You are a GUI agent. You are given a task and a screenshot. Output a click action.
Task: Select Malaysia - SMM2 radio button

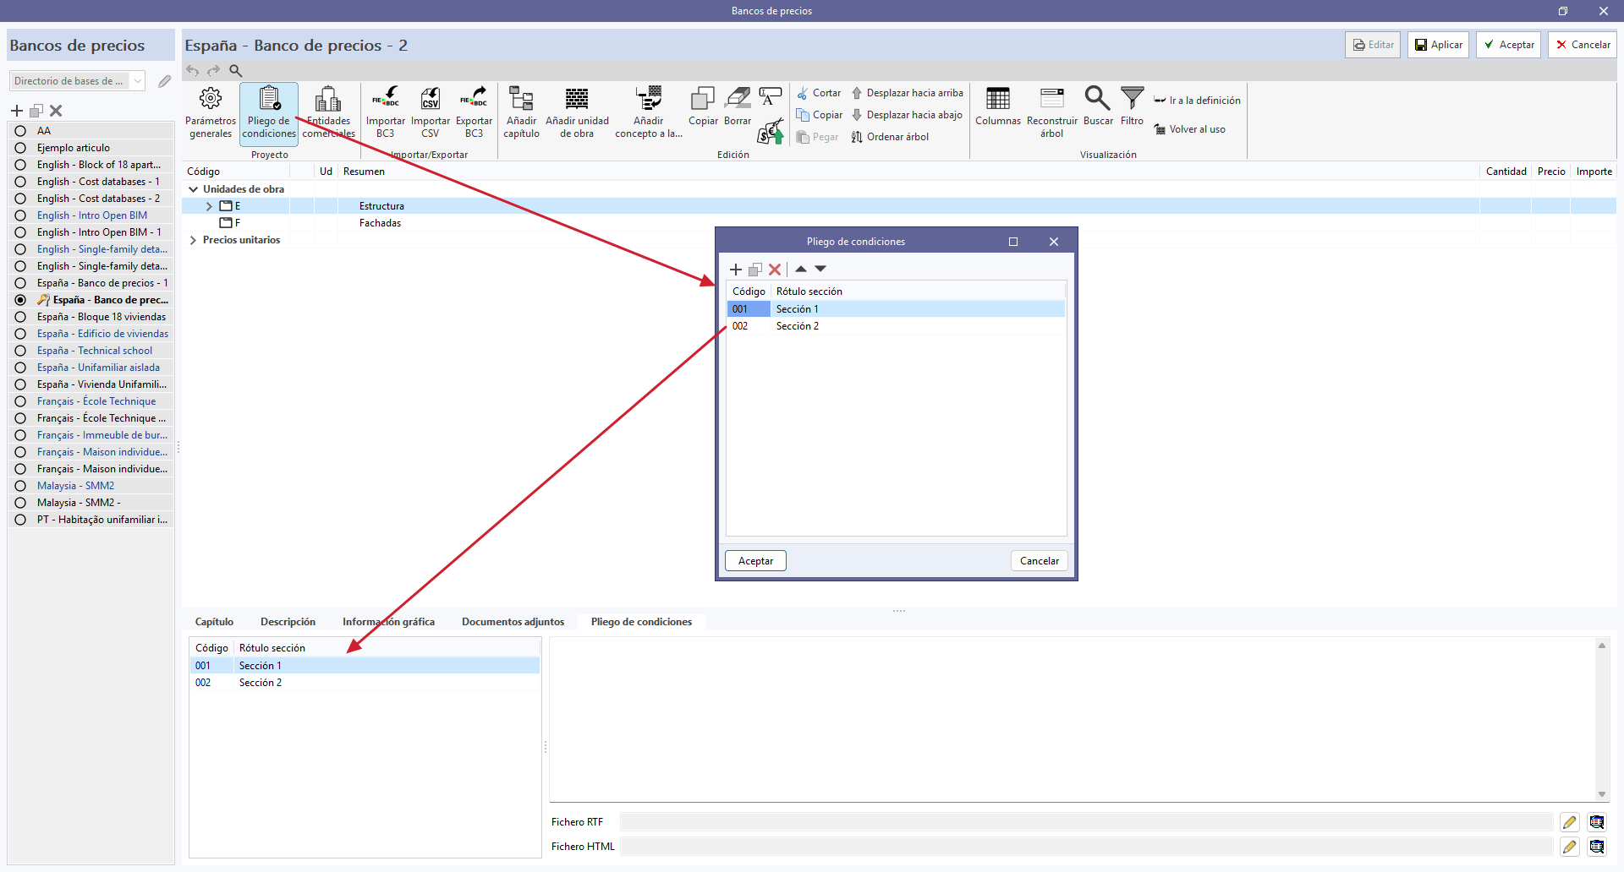click(x=20, y=486)
